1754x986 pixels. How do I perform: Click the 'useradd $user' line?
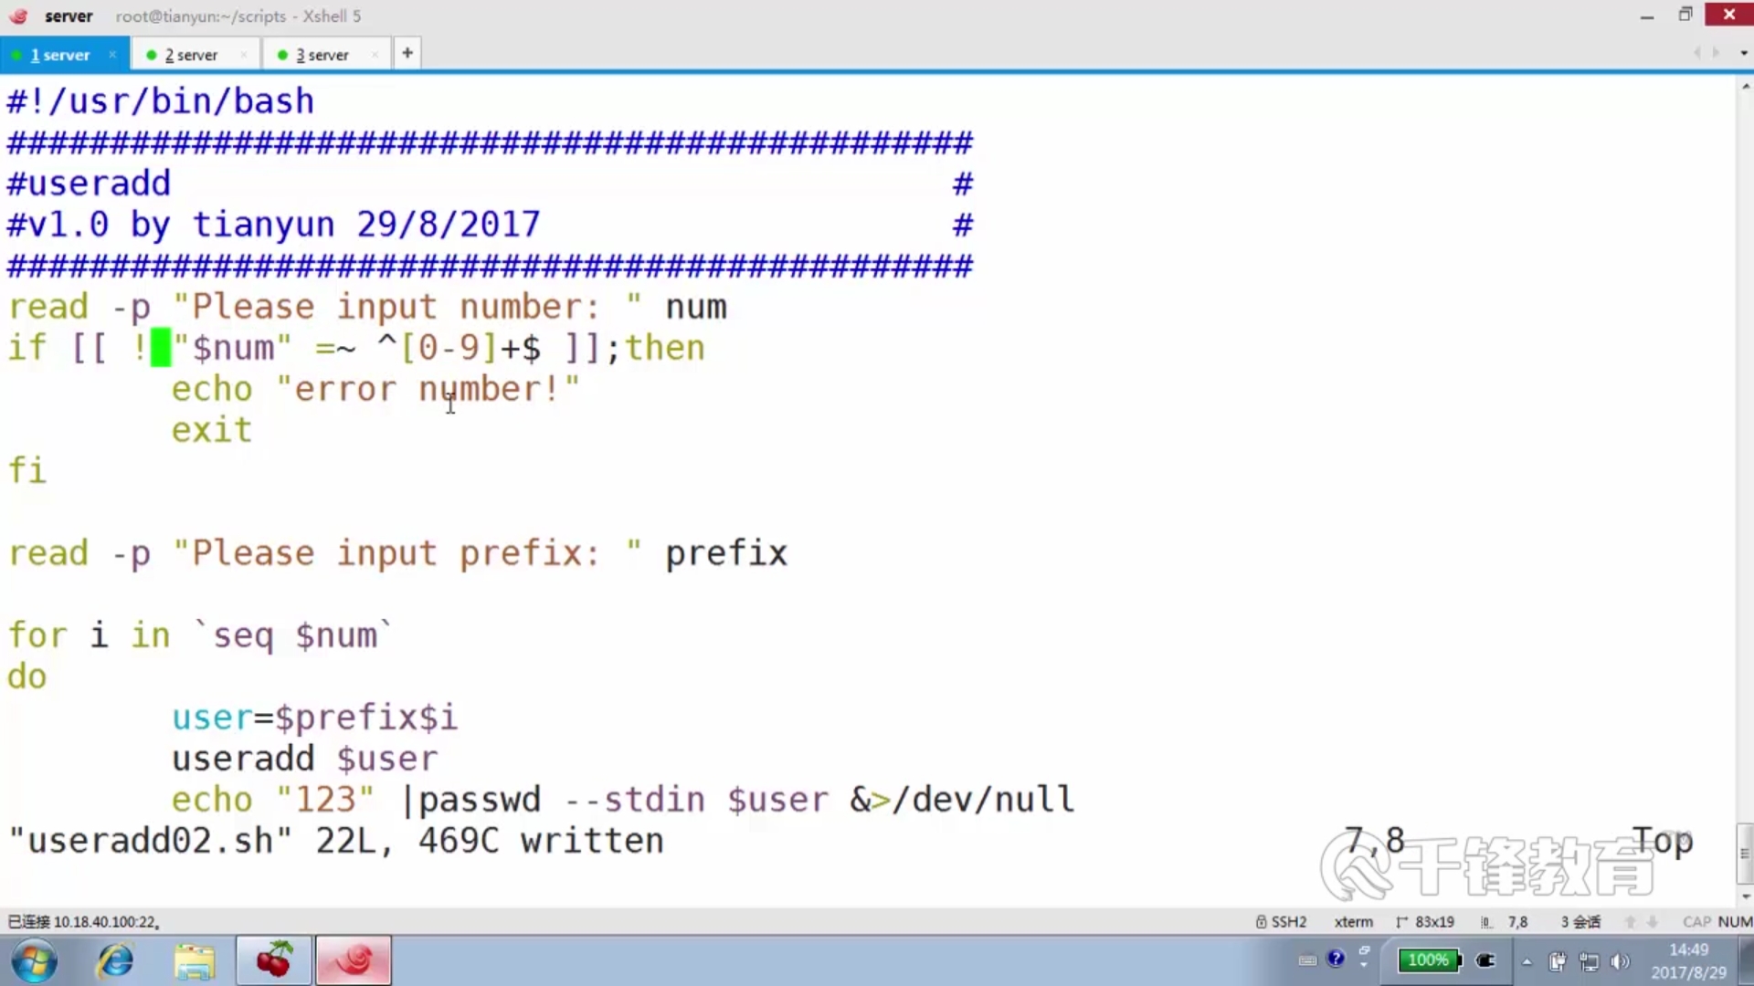305,759
